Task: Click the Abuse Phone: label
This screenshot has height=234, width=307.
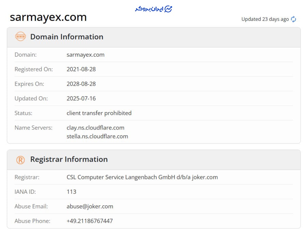Action: 32,221
